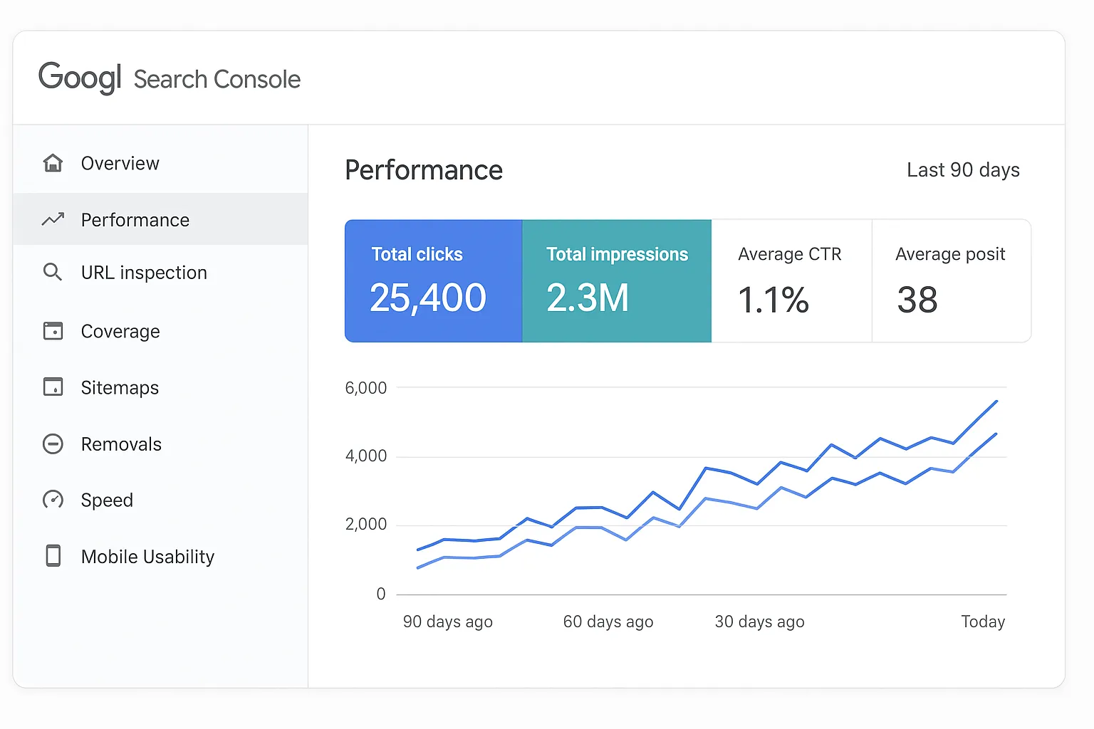The width and height of the screenshot is (1094, 729).
Task: Click the Sitemaps page icon
Action: click(53, 387)
